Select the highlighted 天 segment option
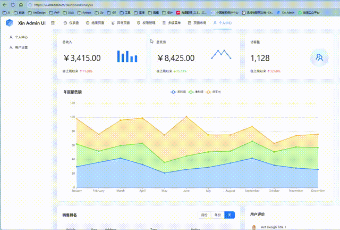 click(x=229, y=215)
